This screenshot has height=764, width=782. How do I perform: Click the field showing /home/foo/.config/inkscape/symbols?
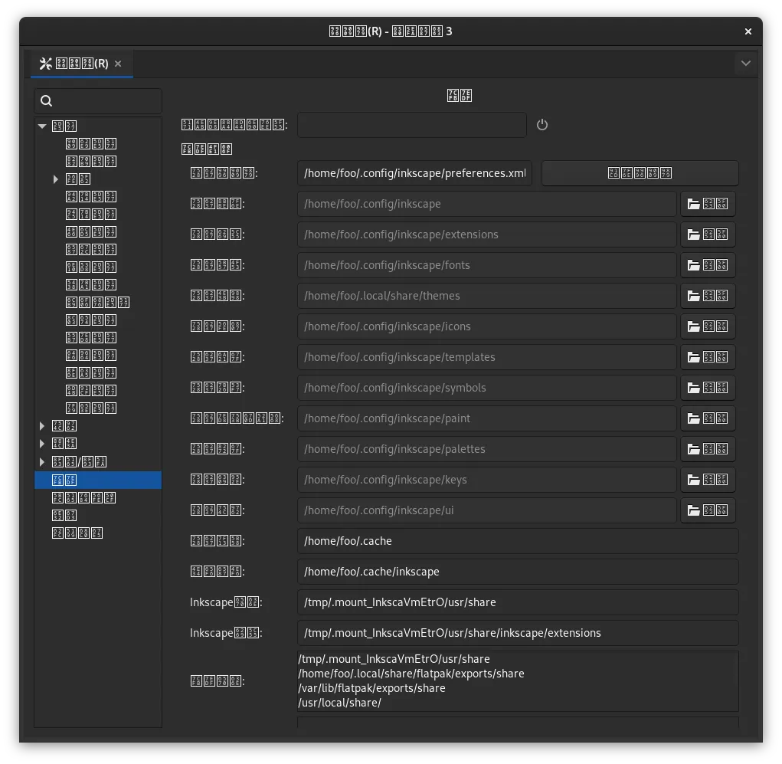click(487, 388)
